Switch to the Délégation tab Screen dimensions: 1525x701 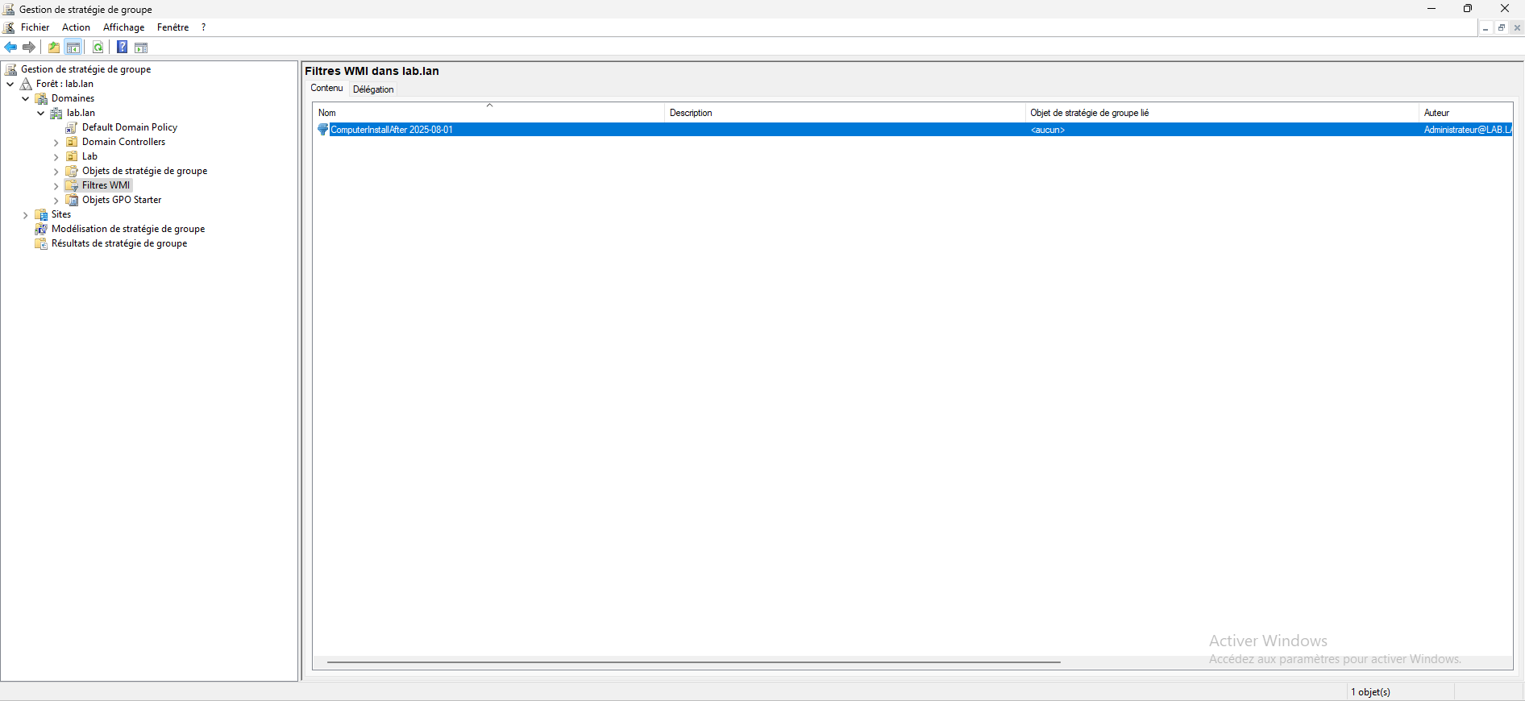point(373,89)
